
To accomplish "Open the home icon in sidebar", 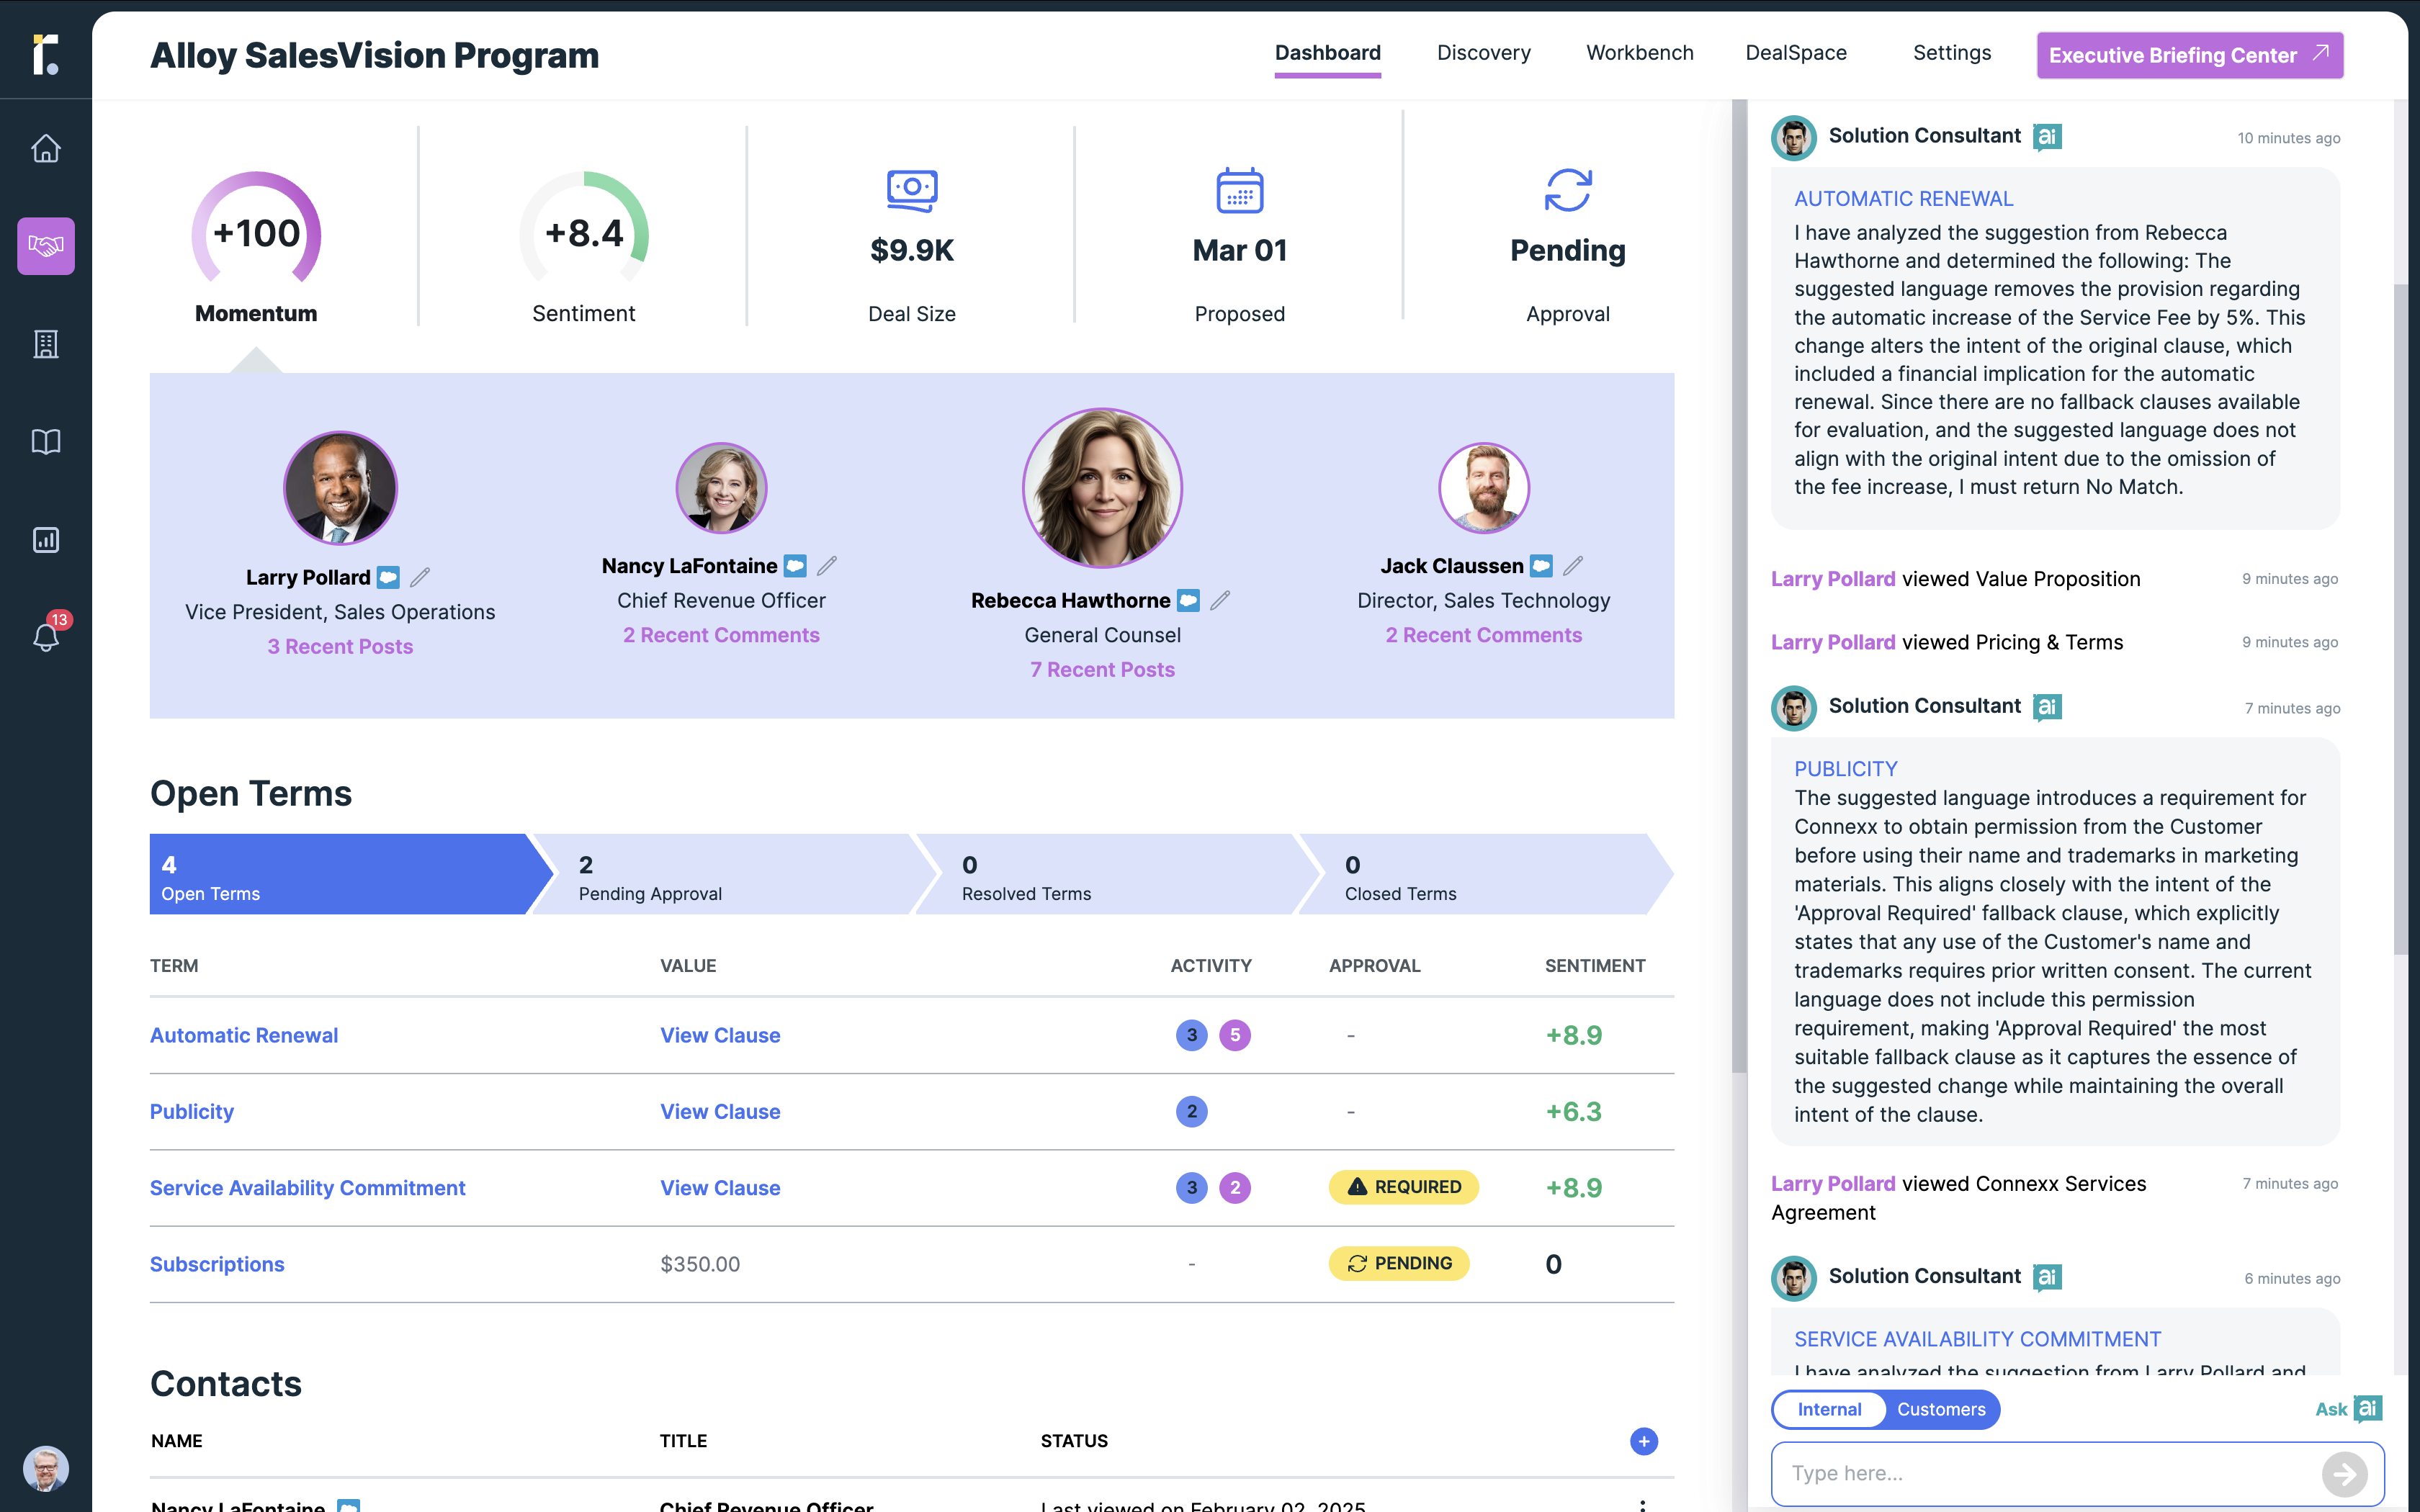I will pyautogui.click(x=46, y=148).
